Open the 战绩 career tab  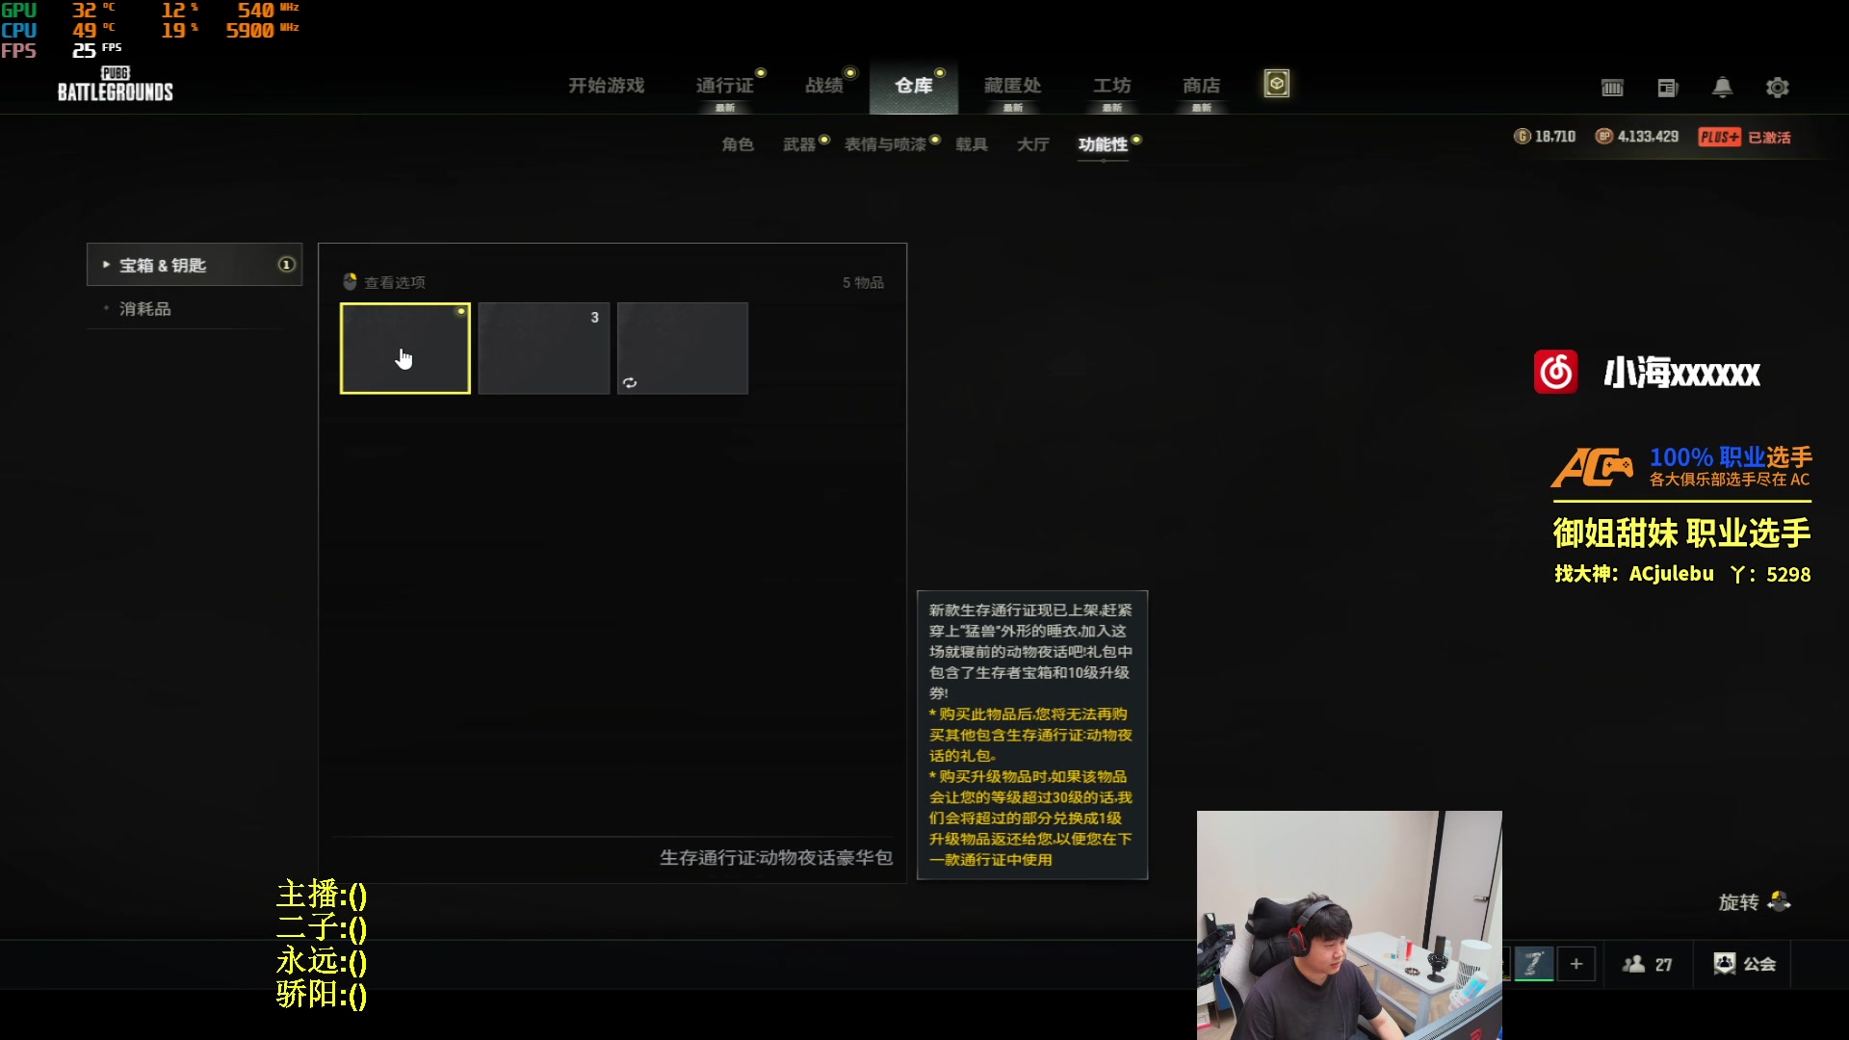(824, 86)
